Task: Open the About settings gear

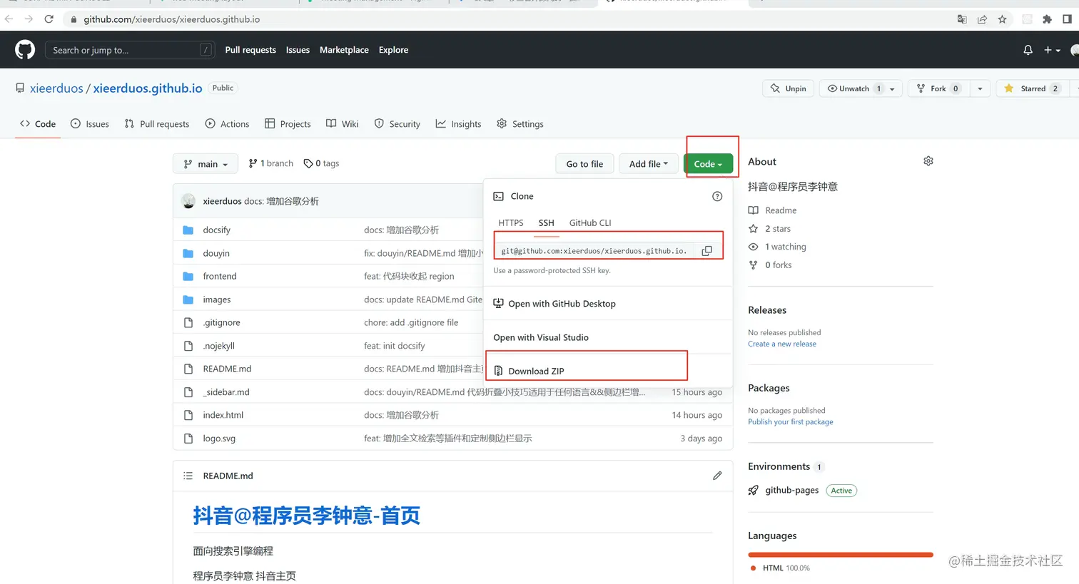Action: [x=928, y=161]
